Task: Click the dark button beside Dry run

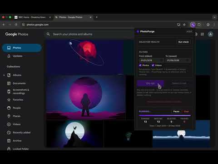Action: pyautogui.click(x=179, y=83)
